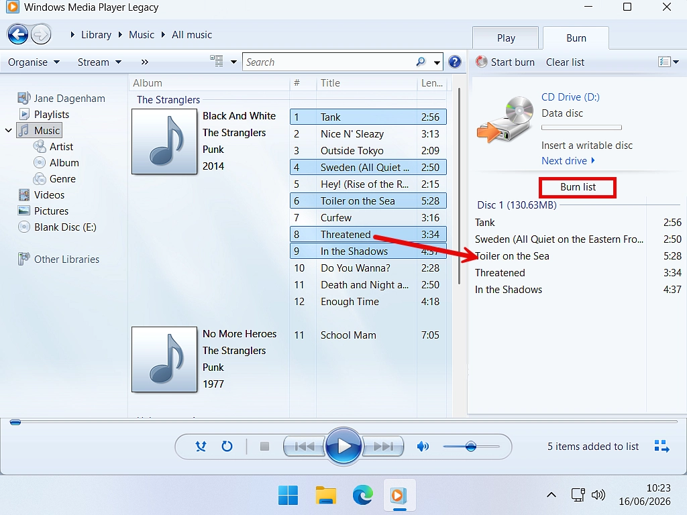Mute the sound with speaker icon

tap(423, 446)
